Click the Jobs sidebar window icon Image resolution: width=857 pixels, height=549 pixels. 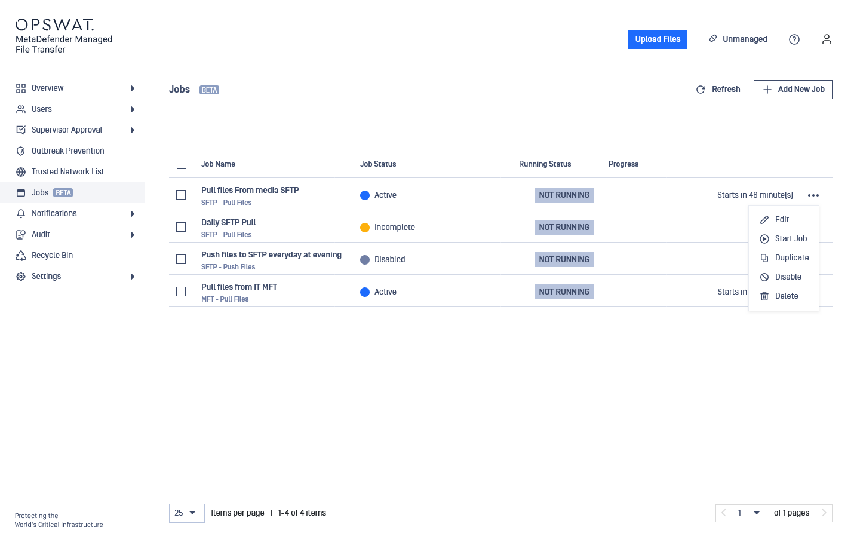21,193
